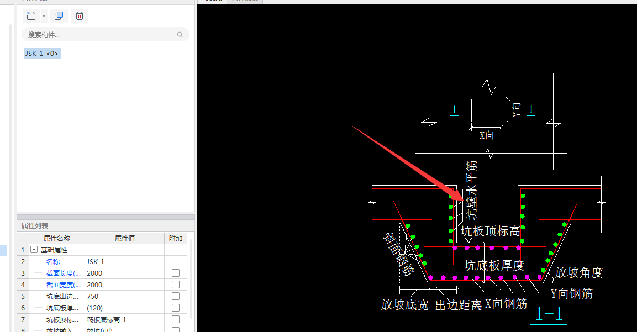Screen dimensions: 637x332
Task: Tick the 附加 checkbox for 截面宽度
Action: 176,284
